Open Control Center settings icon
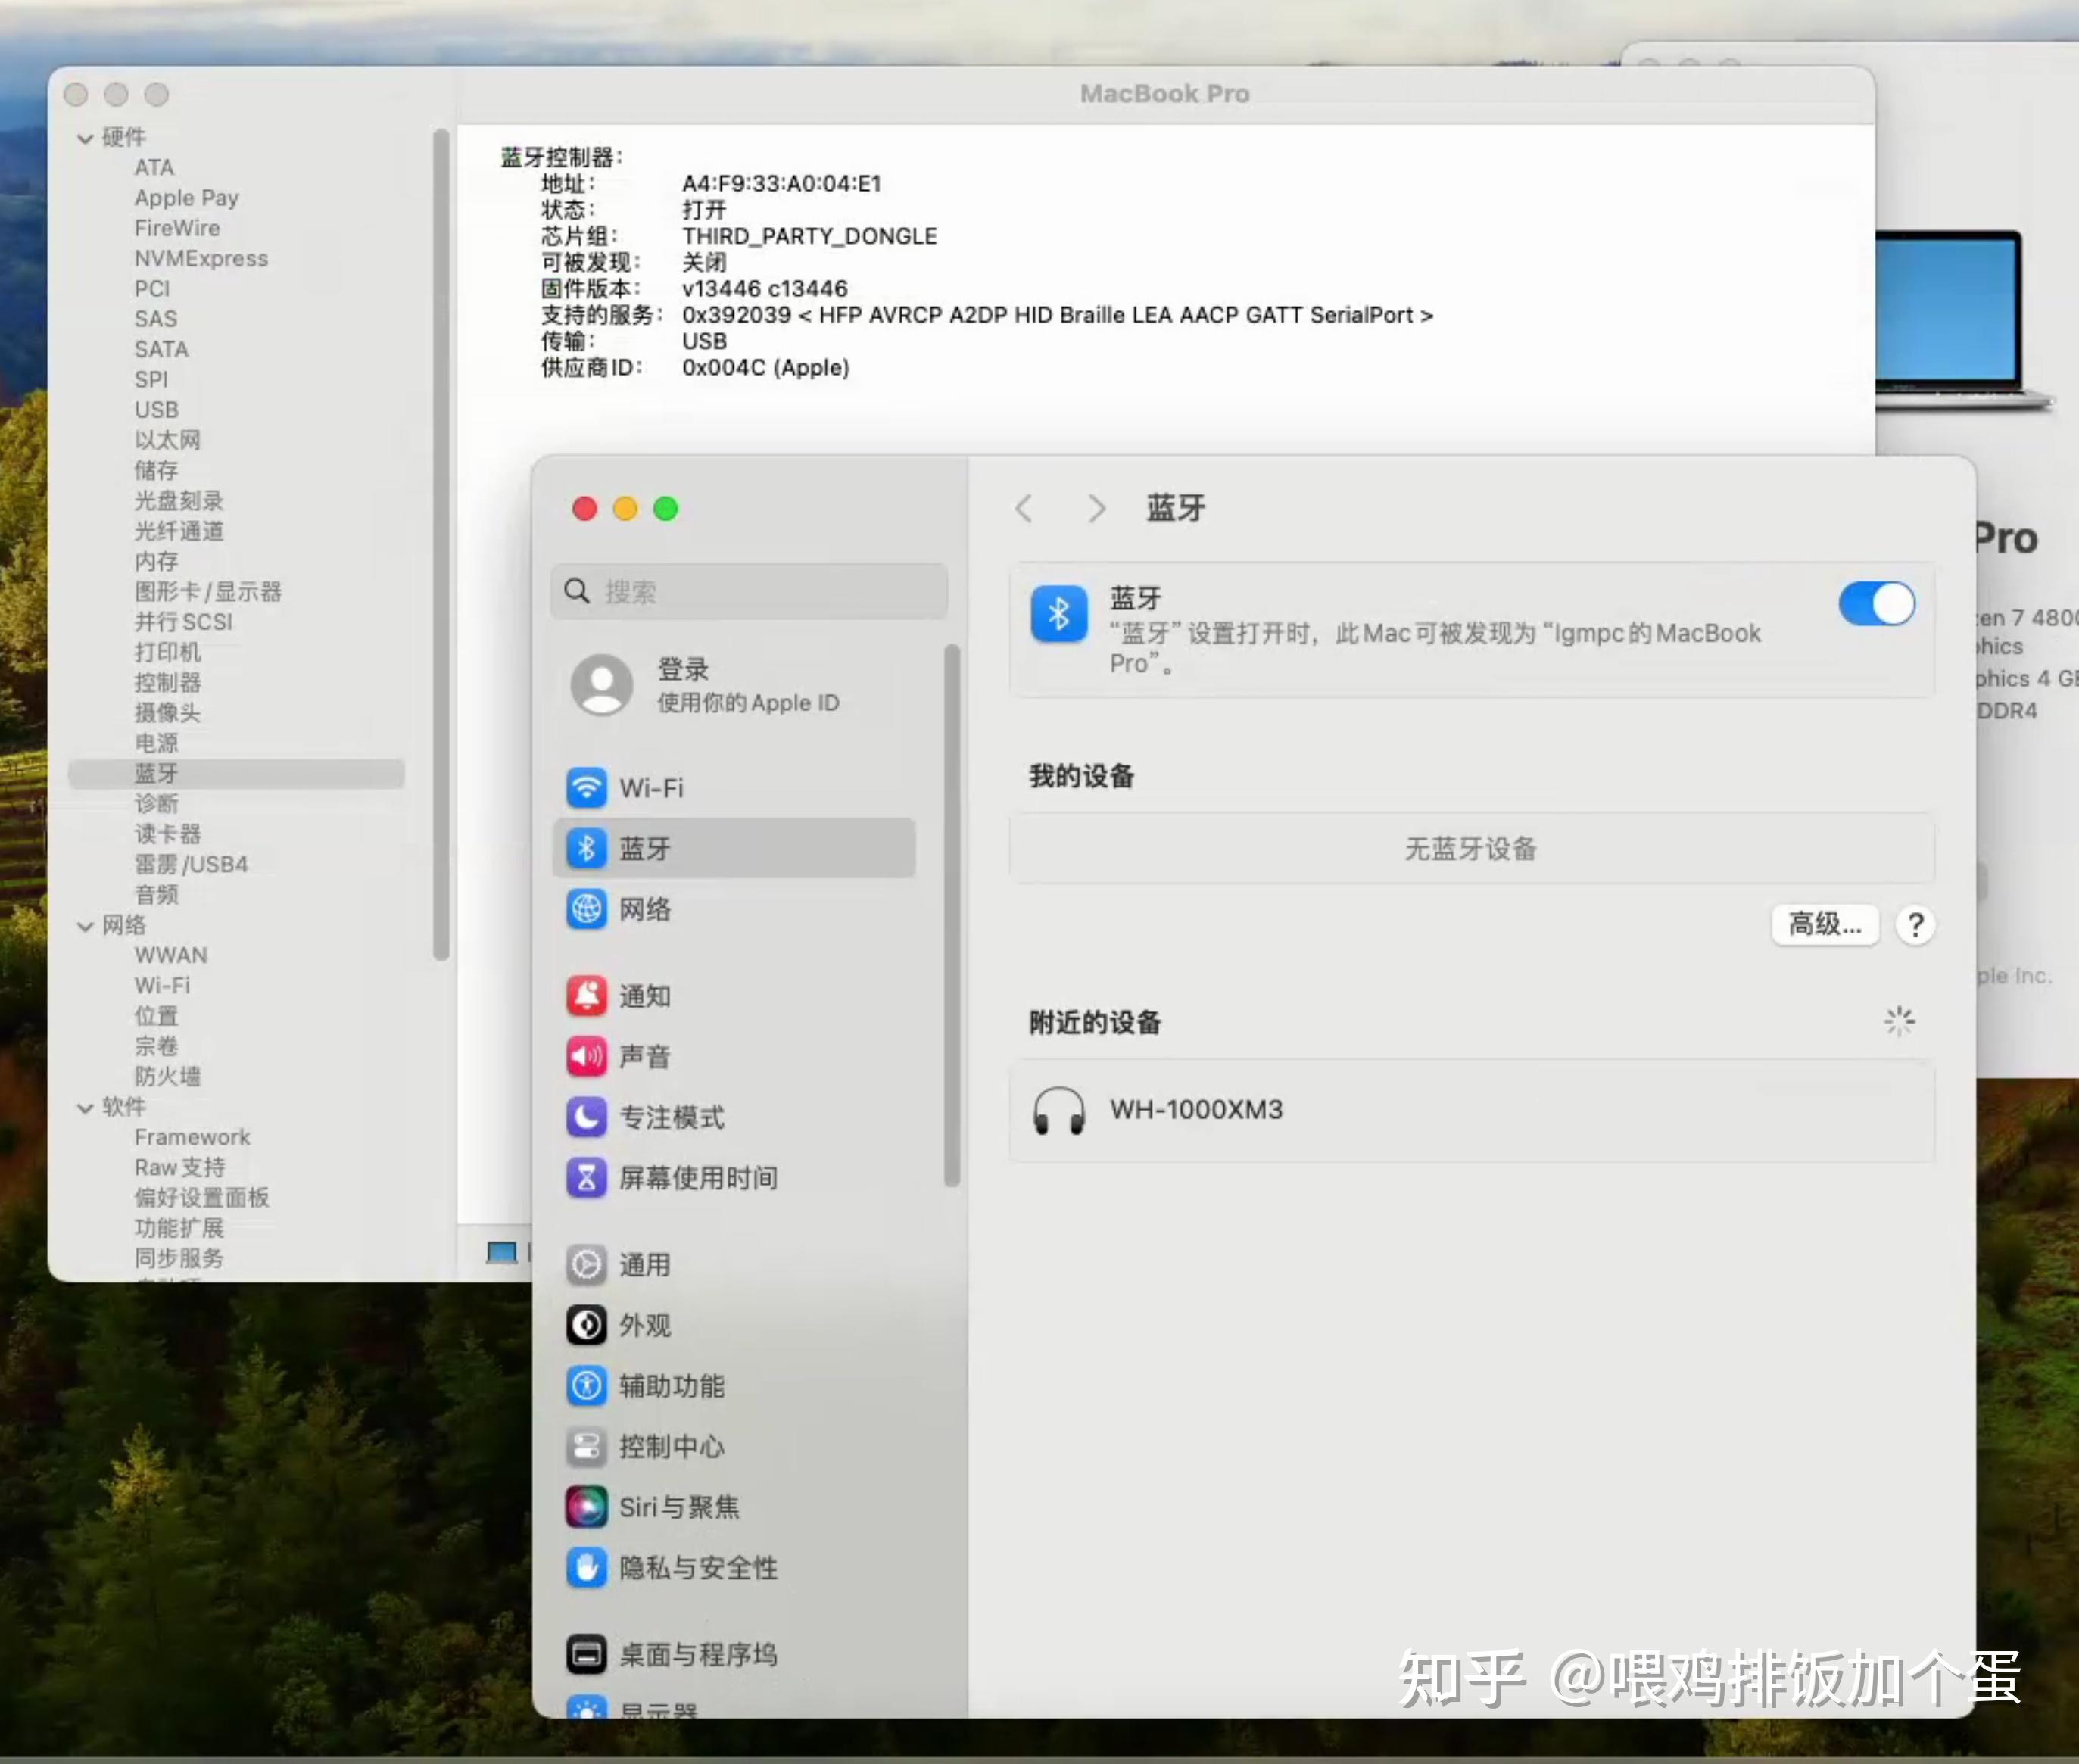The width and height of the screenshot is (2079, 1764). [x=586, y=1446]
